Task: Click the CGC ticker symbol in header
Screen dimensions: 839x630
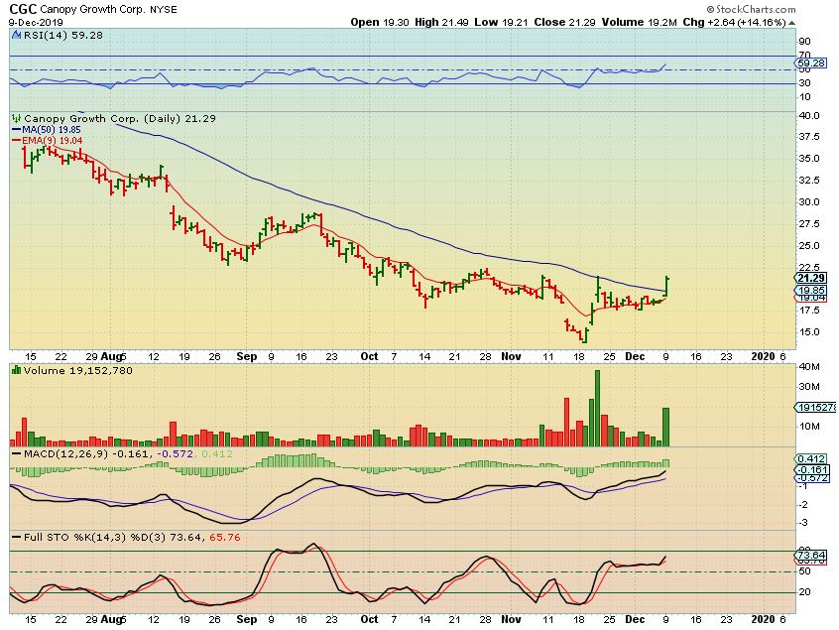Action: (x=23, y=10)
